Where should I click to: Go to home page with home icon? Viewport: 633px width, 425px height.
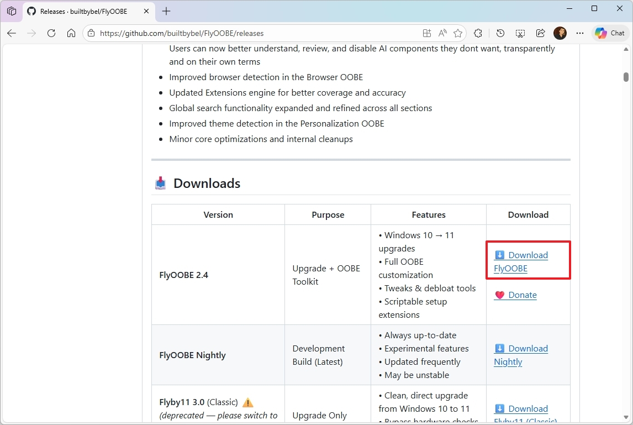click(71, 33)
